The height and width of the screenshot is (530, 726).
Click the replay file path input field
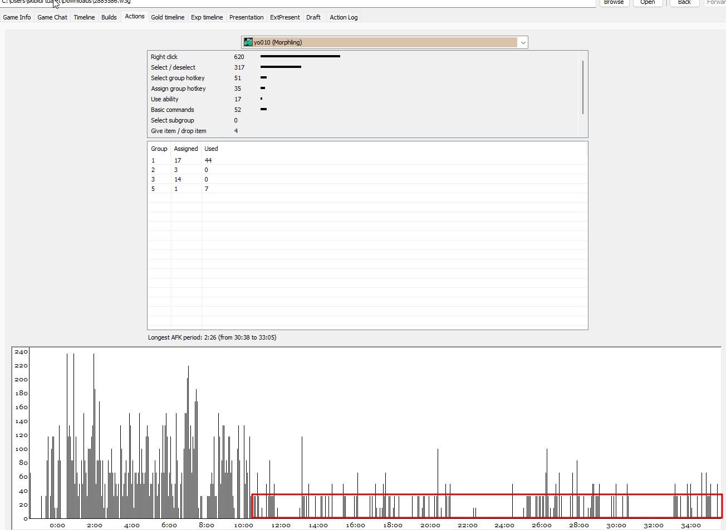pos(298,3)
